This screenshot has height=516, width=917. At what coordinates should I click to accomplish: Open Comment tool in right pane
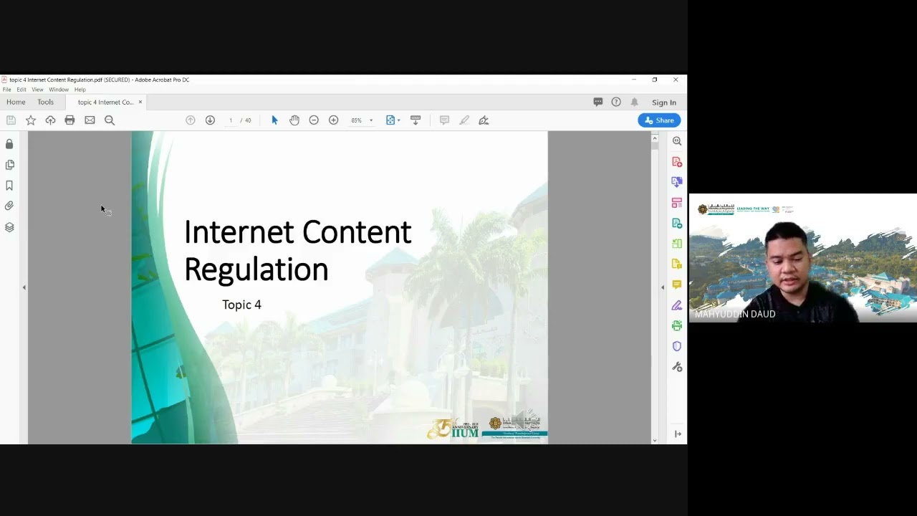pyautogui.click(x=677, y=285)
